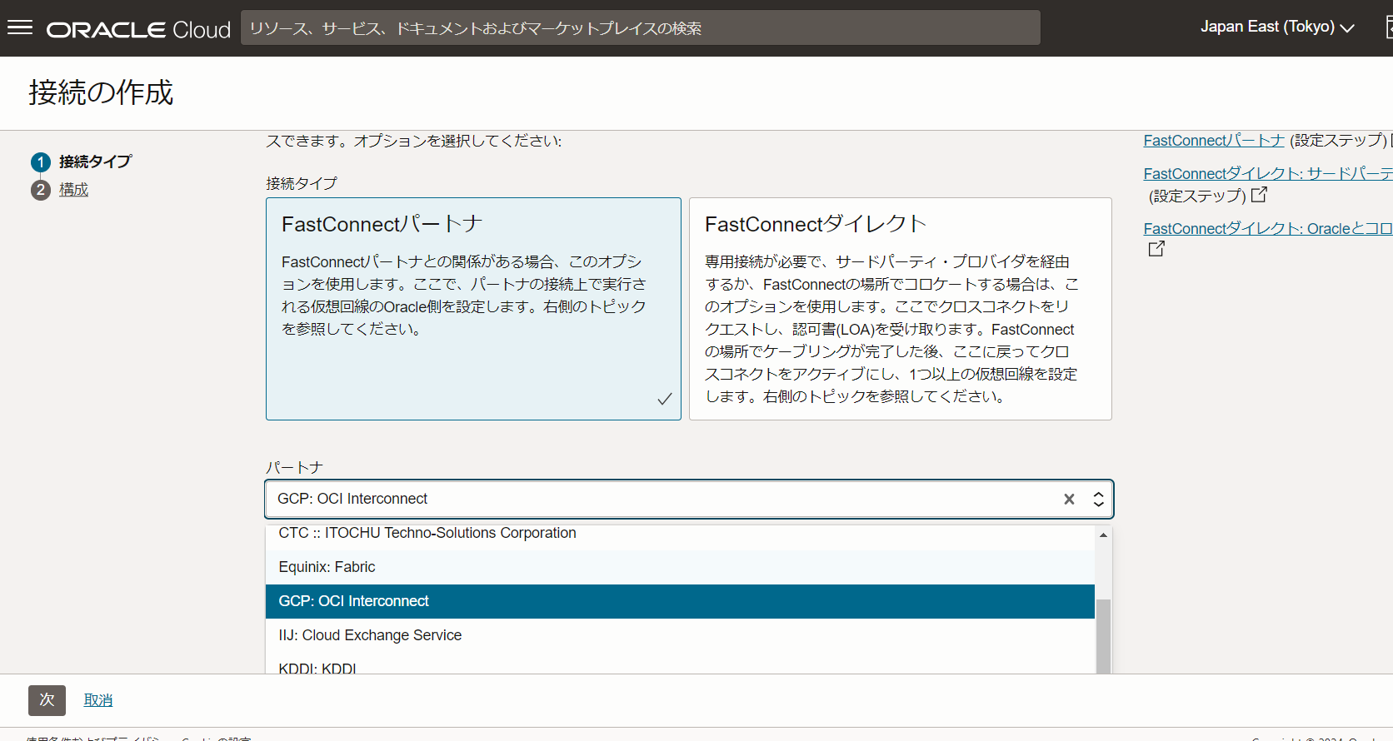Go to step 2 構成
Viewport: 1393px width, 741px height.
click(x=73, y=190)
